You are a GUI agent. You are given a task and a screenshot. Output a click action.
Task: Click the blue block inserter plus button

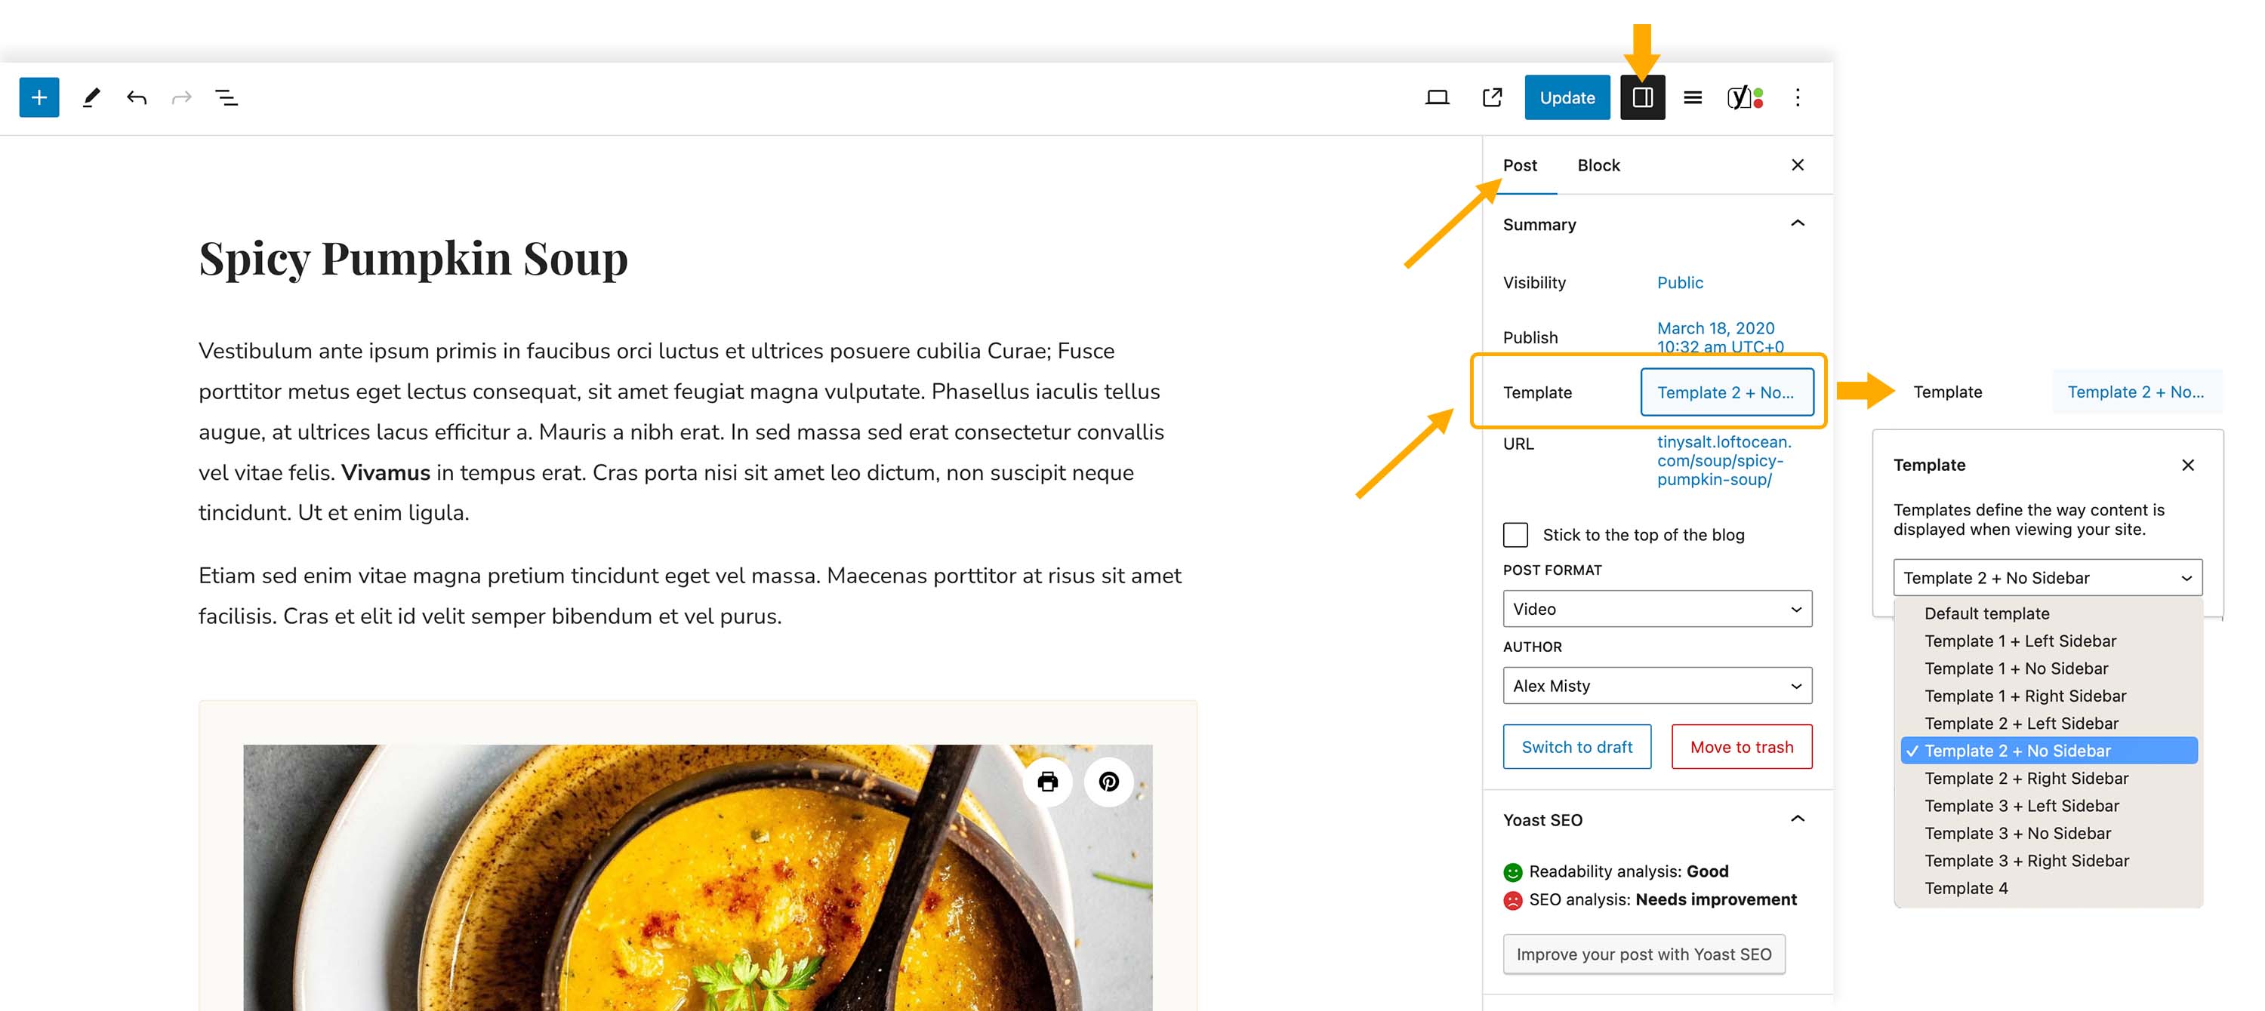pyautogui.click(x=39, y=97)
